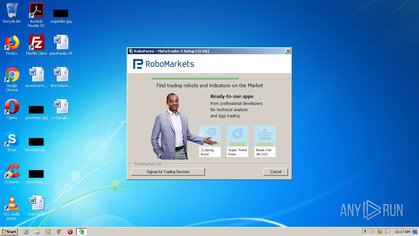419x236 pixels.
Task: Open Opera from the taskbar
Action: coord(70,232)
